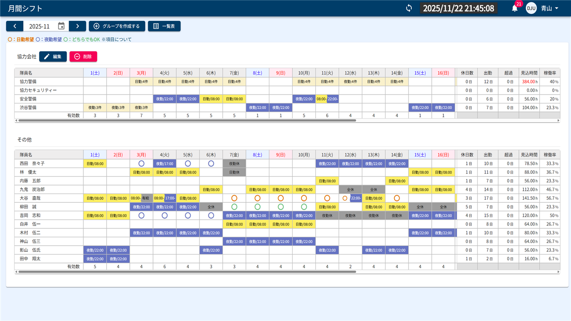The width and height of the screenshot is (571, 321).
Task: Edit the 協力会社 group
Action: pyautogui.click(x=53, y=57)
